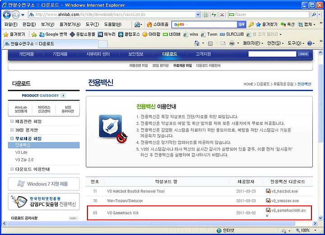Click in the site search input field
325x235 pixels.
[x=272, y=54]
